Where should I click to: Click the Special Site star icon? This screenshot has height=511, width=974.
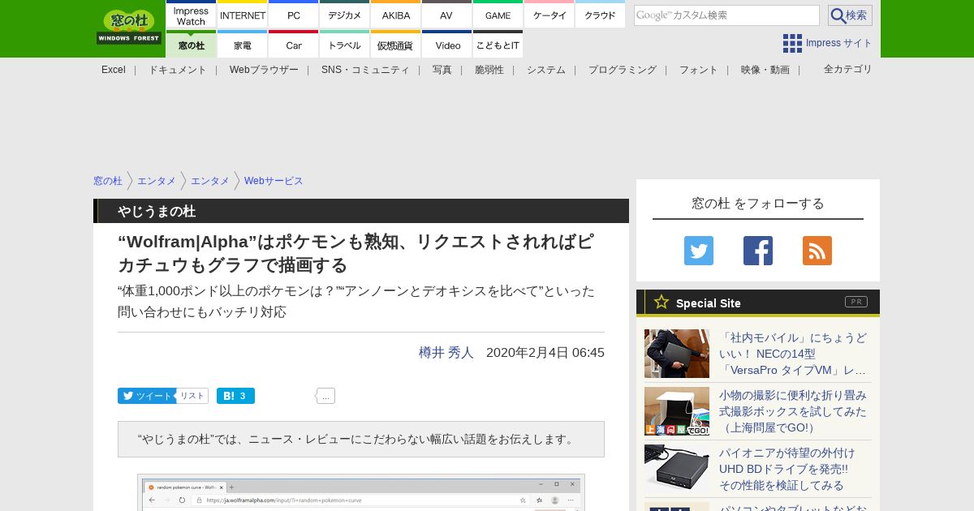(x=662, y=303)
